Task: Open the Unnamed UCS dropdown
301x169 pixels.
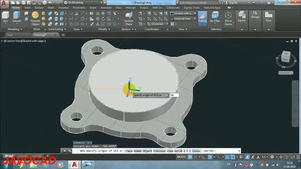Action: click(x=158, y=24)
